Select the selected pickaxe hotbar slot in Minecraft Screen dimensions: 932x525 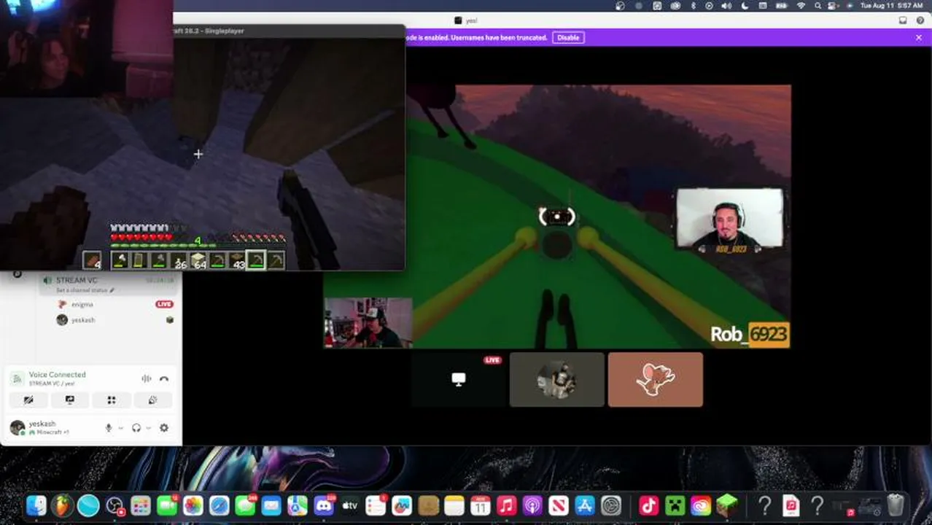(256, 260)
